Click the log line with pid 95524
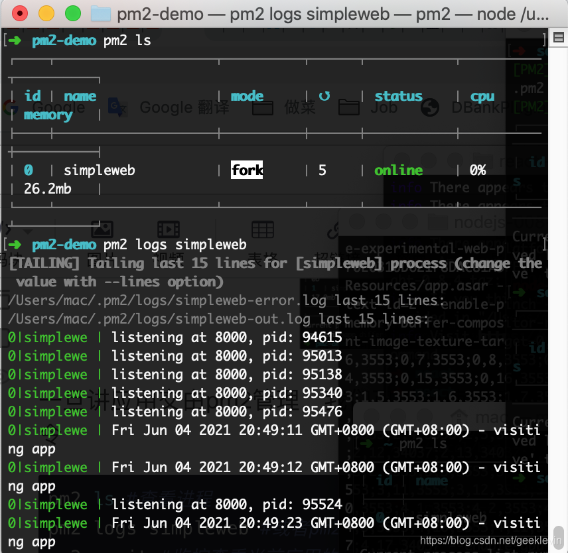The image size is (568, 553). click(x=175, y=504)
